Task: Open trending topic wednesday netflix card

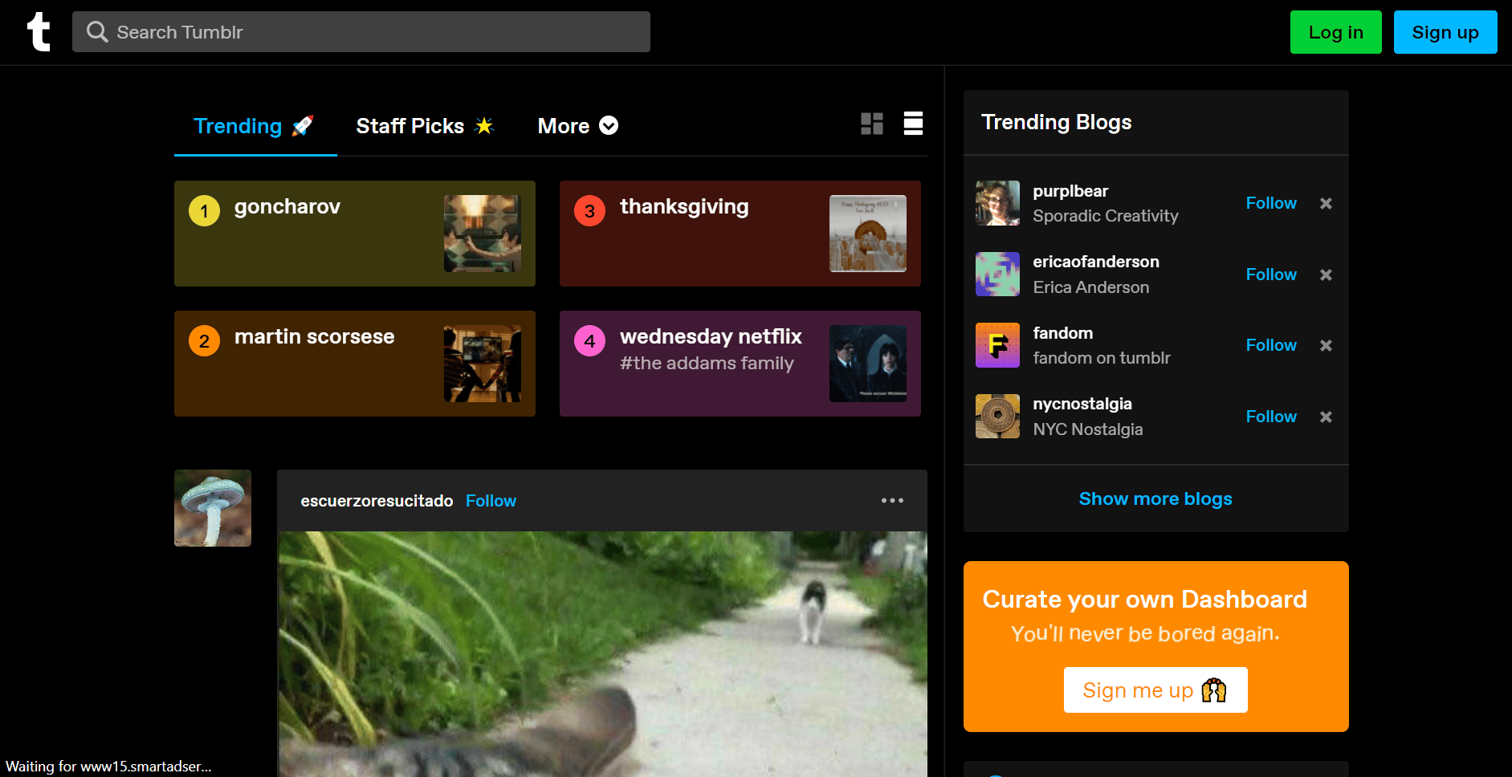Action: click(x=740, y=364)
